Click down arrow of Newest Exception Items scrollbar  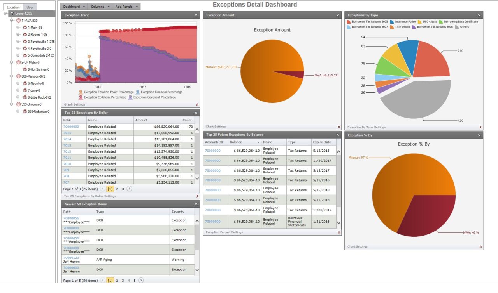point(197,270)
